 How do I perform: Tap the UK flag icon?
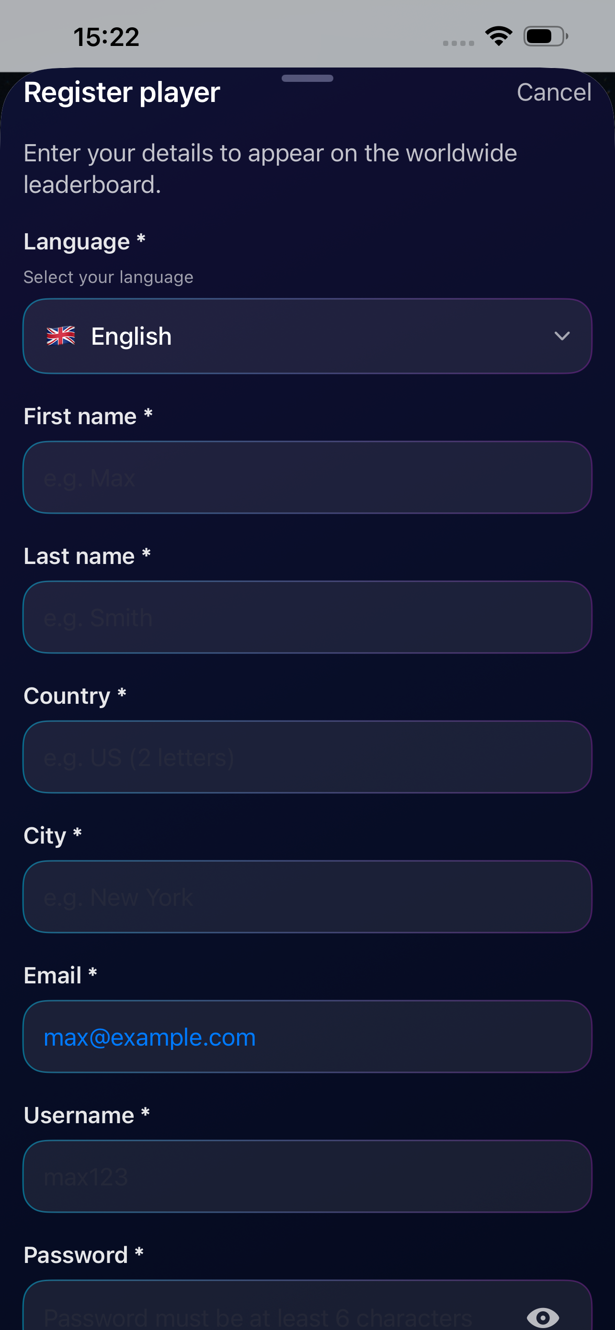61,336
